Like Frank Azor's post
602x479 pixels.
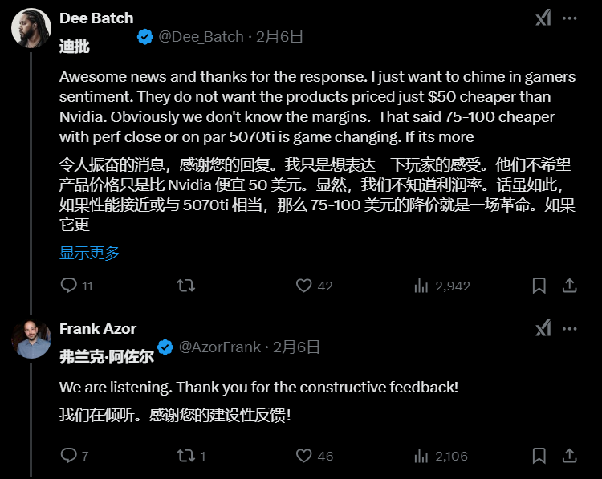(303, 456)
